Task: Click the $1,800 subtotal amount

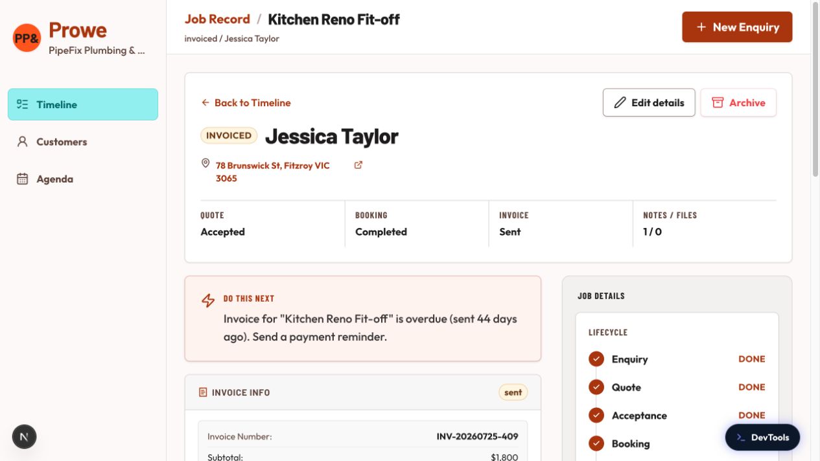Action: pyautogui.click(x=504, y=457)
